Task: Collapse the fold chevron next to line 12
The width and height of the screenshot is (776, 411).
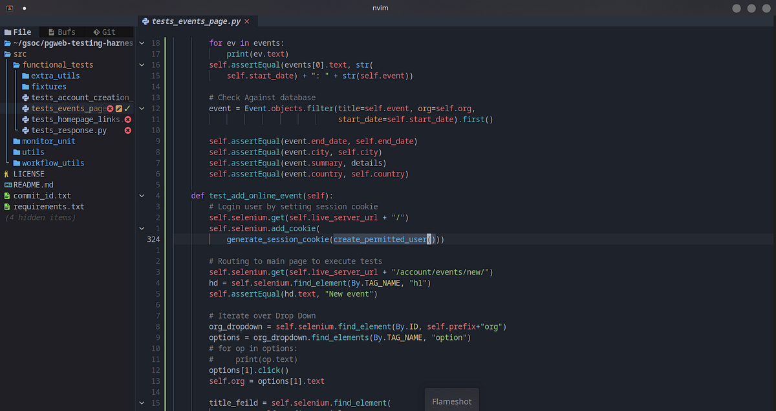Action: pos(142,109)
